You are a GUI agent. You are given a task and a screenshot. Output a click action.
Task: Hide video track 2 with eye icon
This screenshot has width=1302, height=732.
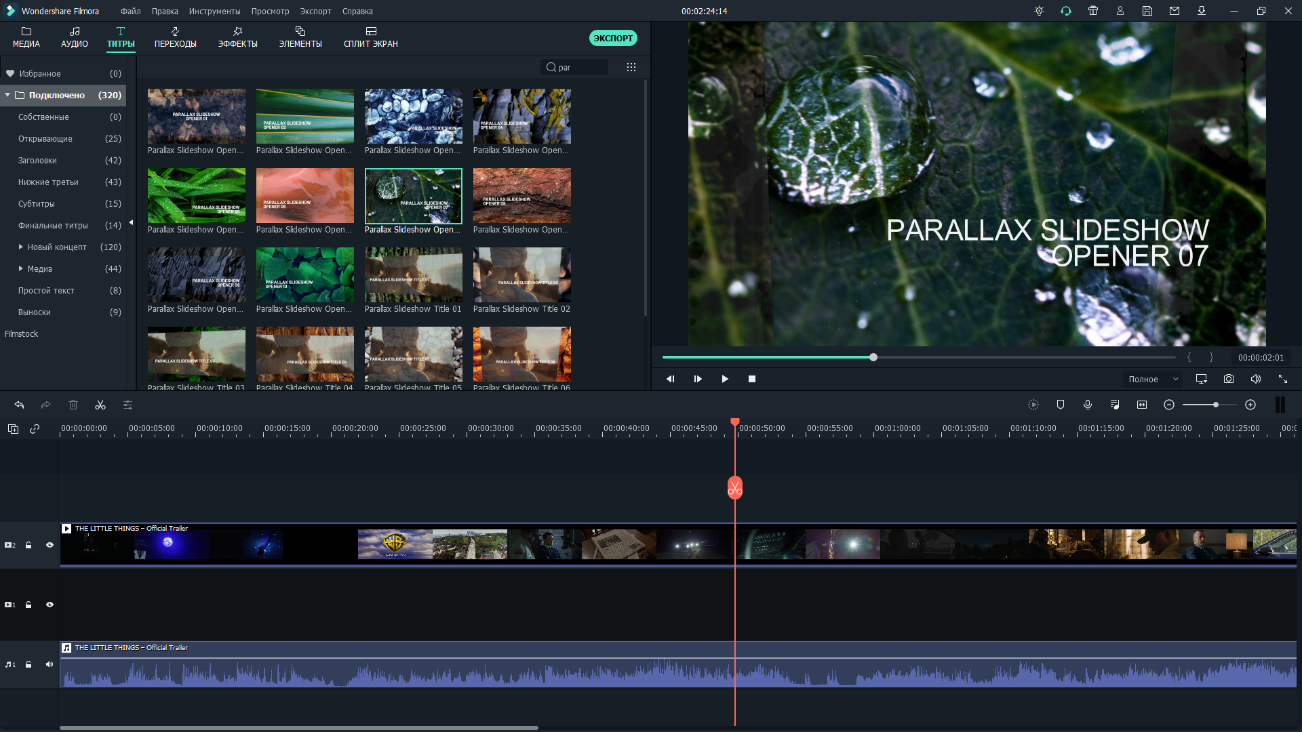(x=50, y=545)
